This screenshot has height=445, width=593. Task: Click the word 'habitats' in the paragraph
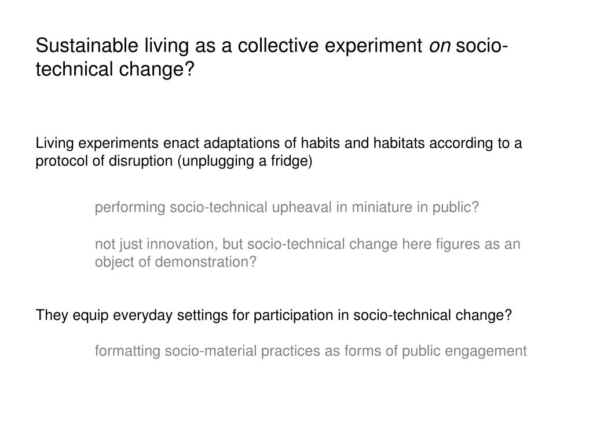click(399, 144)
